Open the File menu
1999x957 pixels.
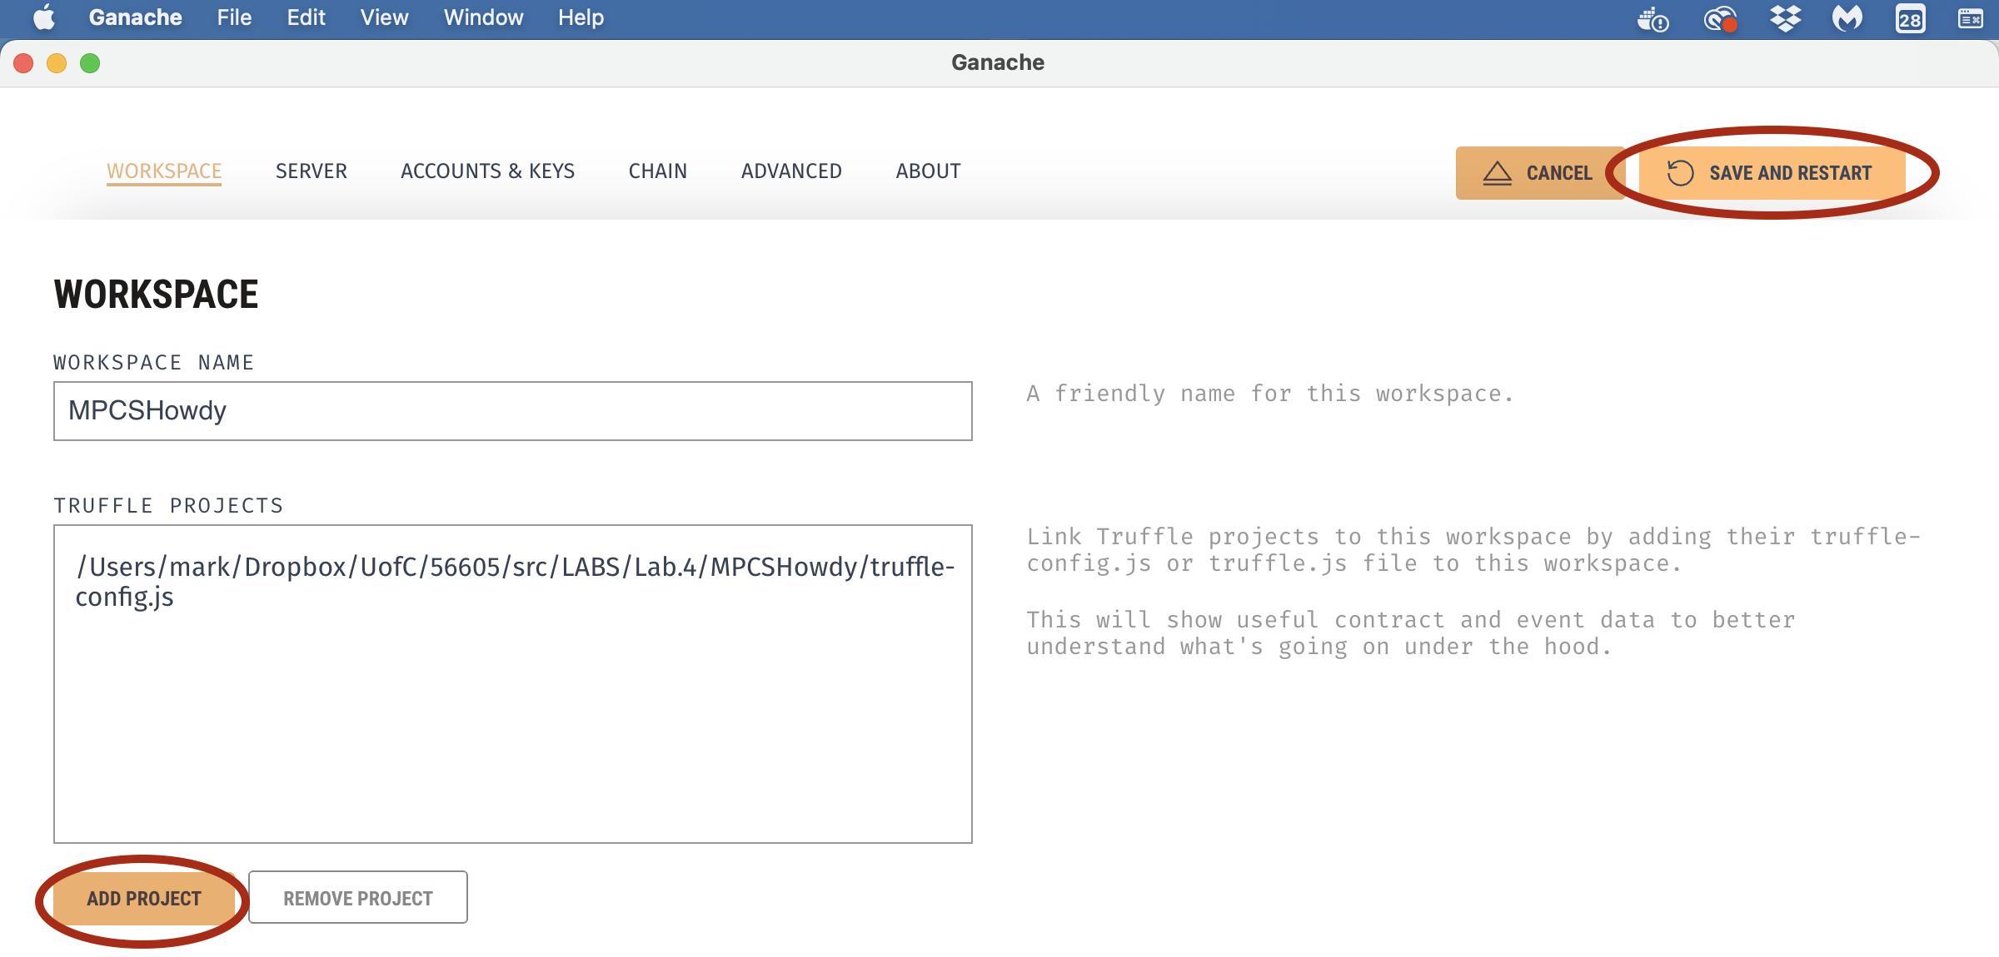234,17
